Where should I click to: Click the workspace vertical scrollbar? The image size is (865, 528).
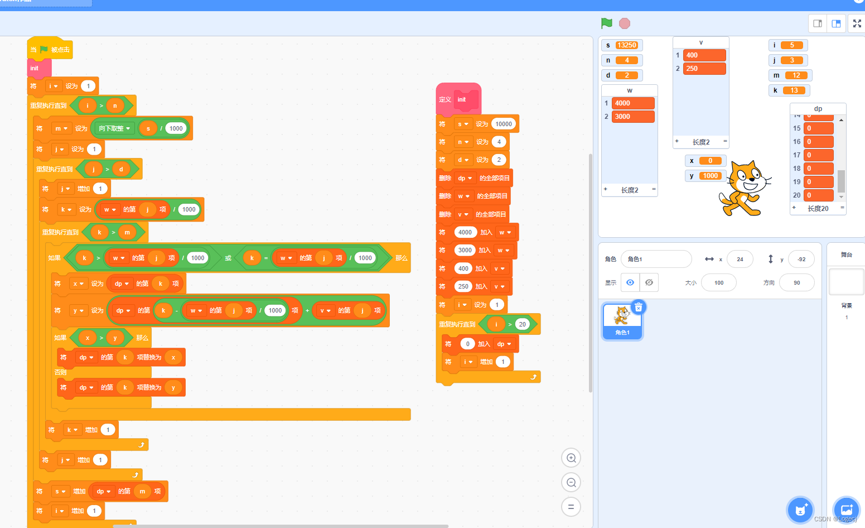(x=591, y=272)
